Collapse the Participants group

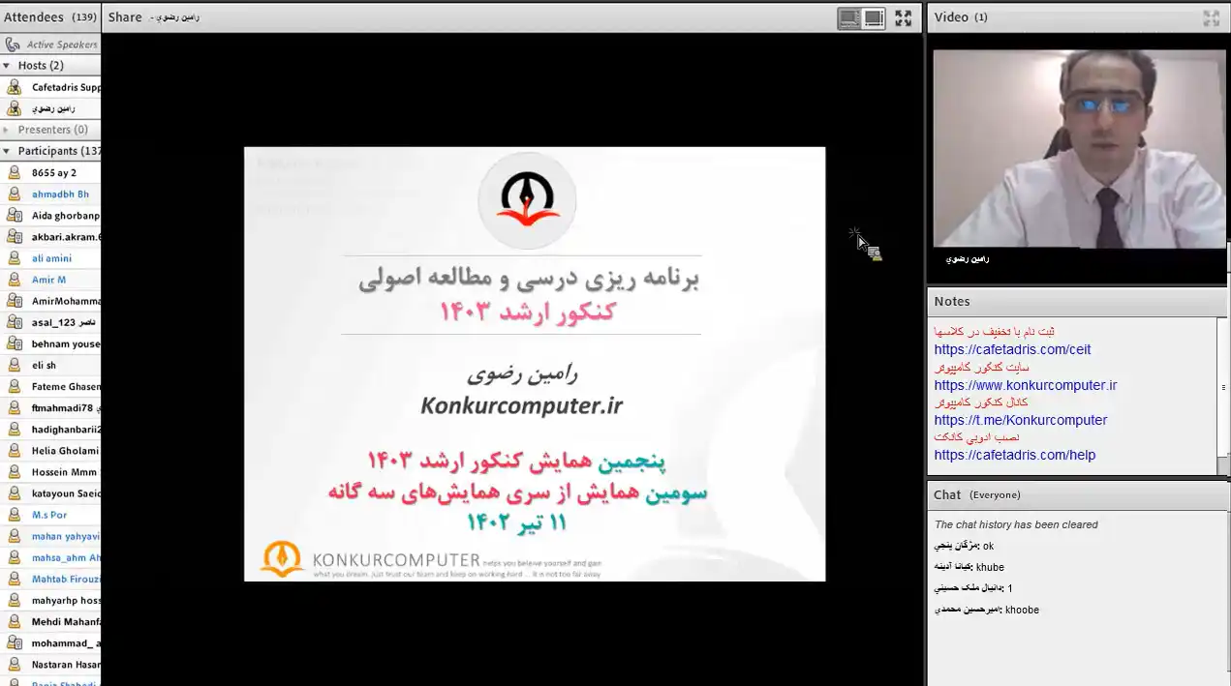(7, 151)
